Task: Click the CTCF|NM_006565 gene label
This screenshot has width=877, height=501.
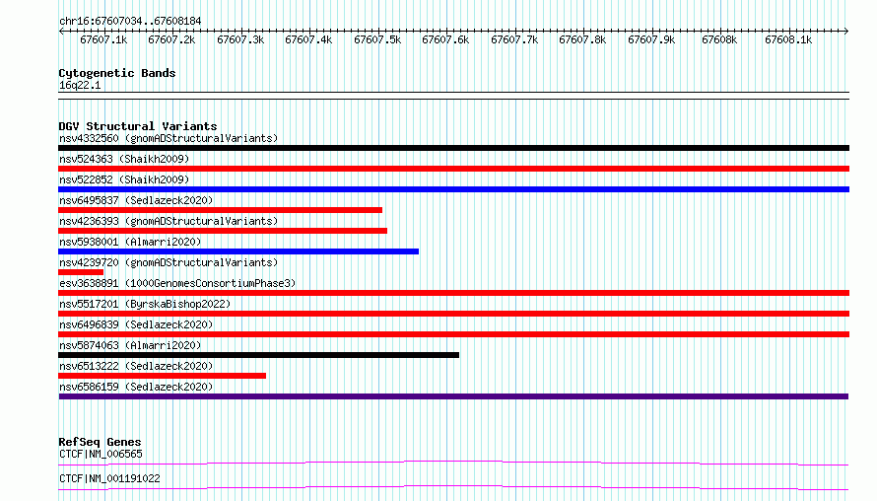Action: tap(101, 454)
